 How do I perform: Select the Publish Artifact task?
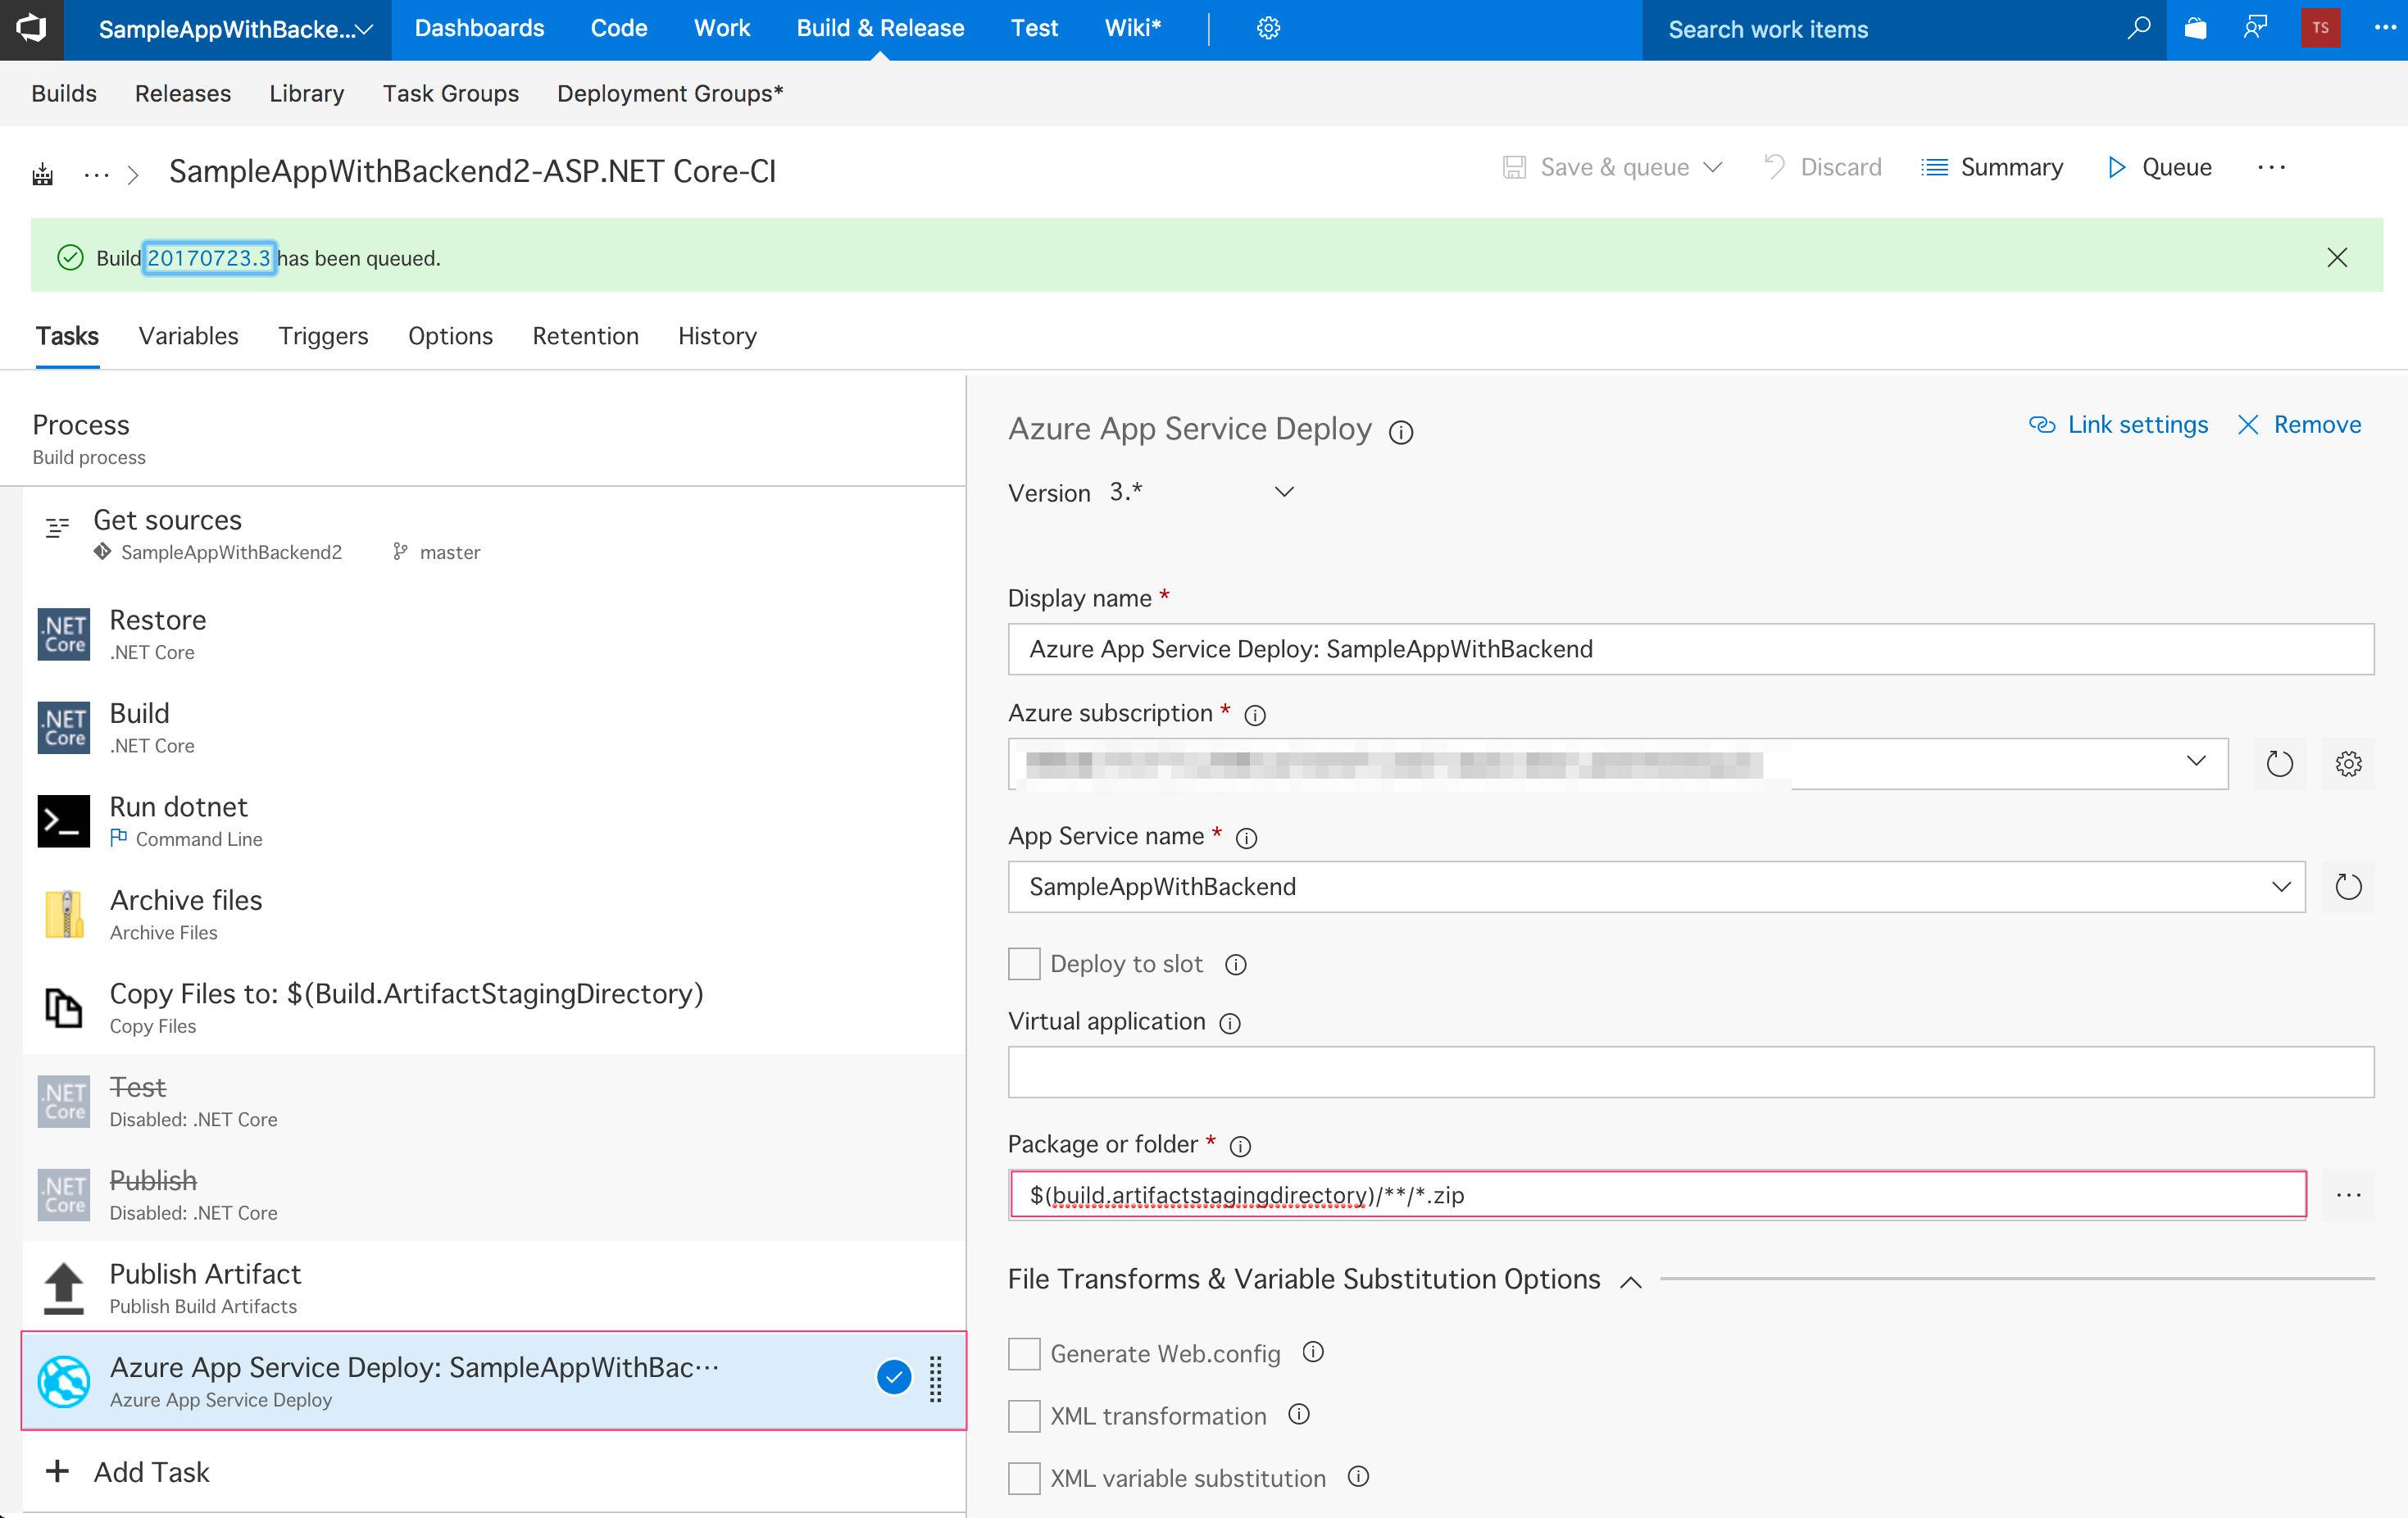tap(494, 1288)
